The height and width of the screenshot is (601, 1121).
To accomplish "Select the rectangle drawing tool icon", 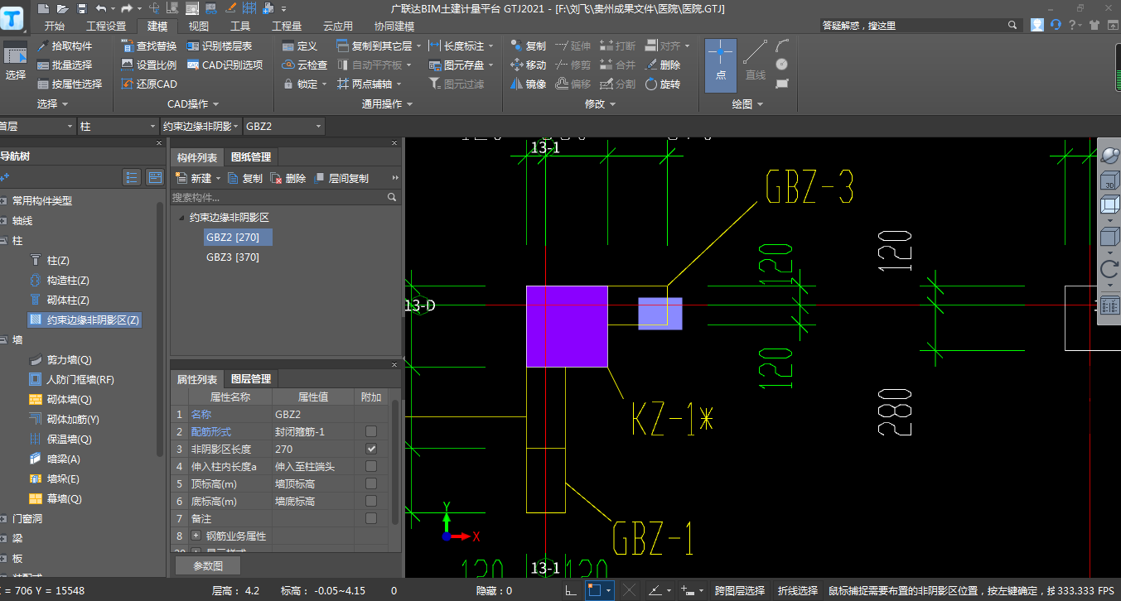I will coord(781,84).
